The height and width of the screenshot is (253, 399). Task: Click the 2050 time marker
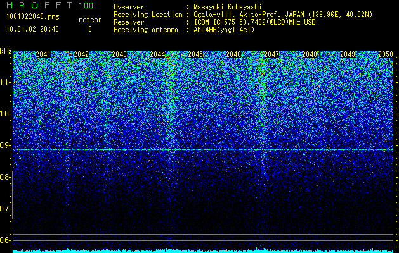[386, 54]
